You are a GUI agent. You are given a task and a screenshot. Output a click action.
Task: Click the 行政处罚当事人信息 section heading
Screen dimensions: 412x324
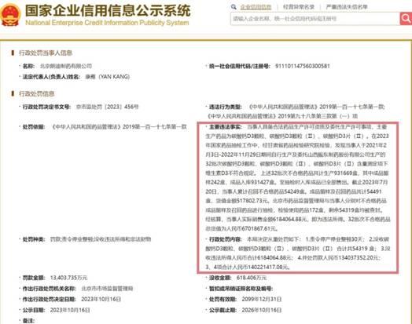point(46,53)
